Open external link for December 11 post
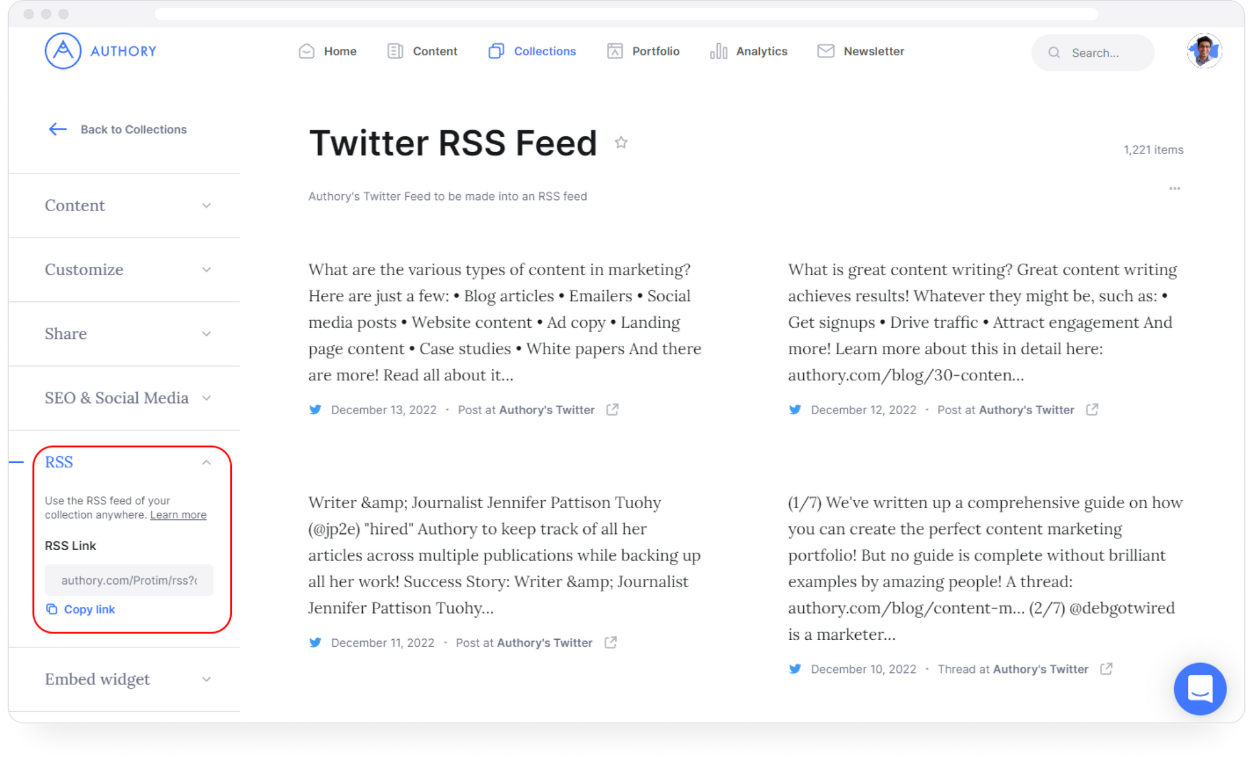The width and height of the screenshot is (1253, 767). pos(610,643)
